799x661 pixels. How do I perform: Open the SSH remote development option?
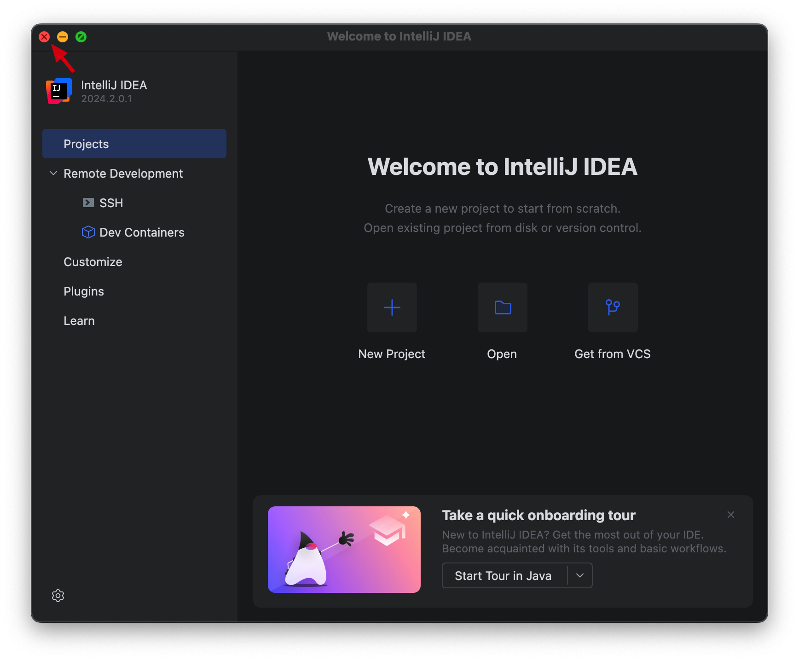[x=111, y=203]
